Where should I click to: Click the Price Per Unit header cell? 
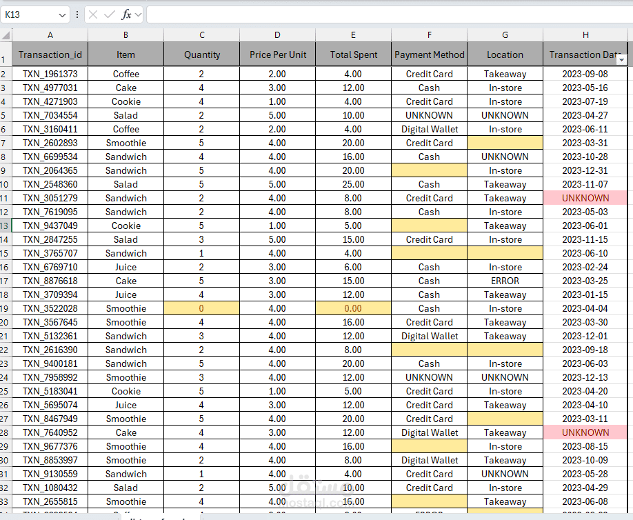click(277, 54)
